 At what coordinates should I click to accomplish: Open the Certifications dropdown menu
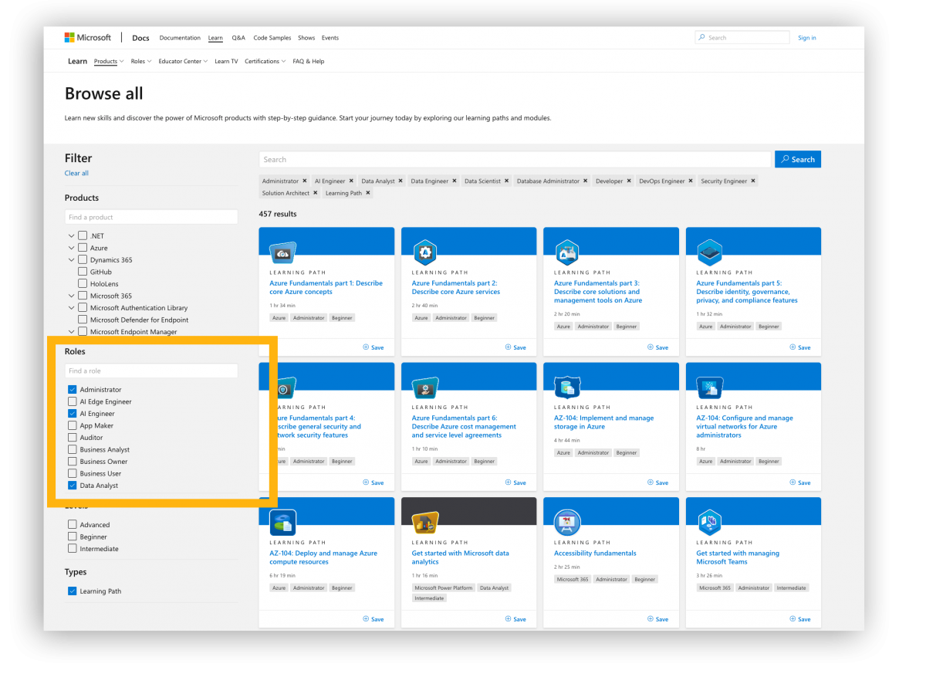[265, 61]
